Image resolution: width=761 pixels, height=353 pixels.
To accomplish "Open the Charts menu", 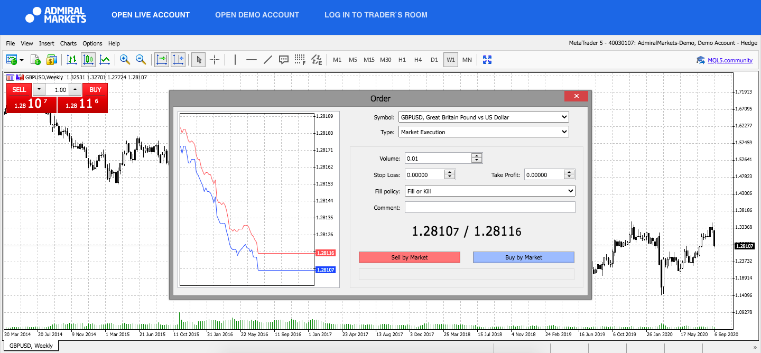I will click(68, 43).
